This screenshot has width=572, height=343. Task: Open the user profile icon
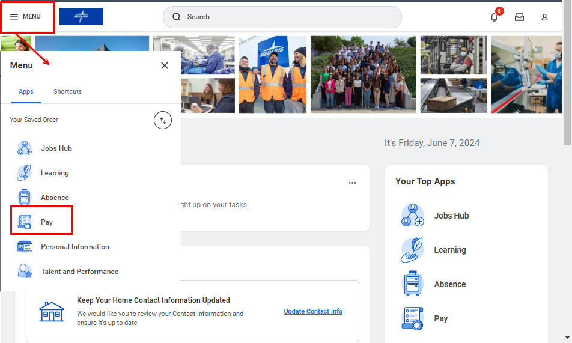point(544,17)
